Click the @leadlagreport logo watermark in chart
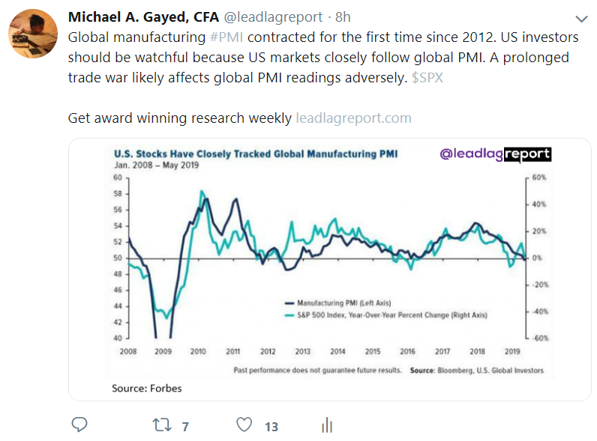This screenshot has width=597, height=441. [x=494, y=154]
